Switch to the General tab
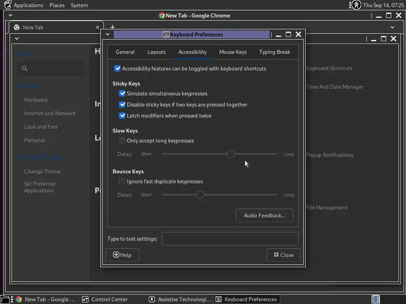Screen dimensions: 406x304 coord(125,52)
